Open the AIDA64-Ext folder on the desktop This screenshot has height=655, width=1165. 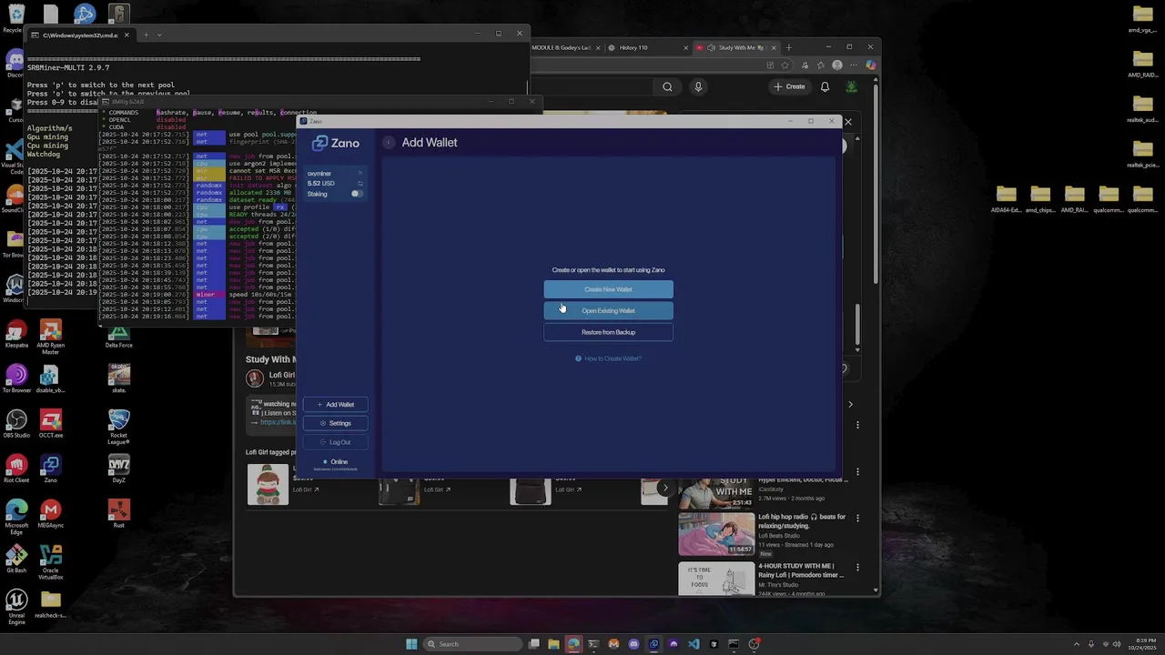pos(1006,198)
